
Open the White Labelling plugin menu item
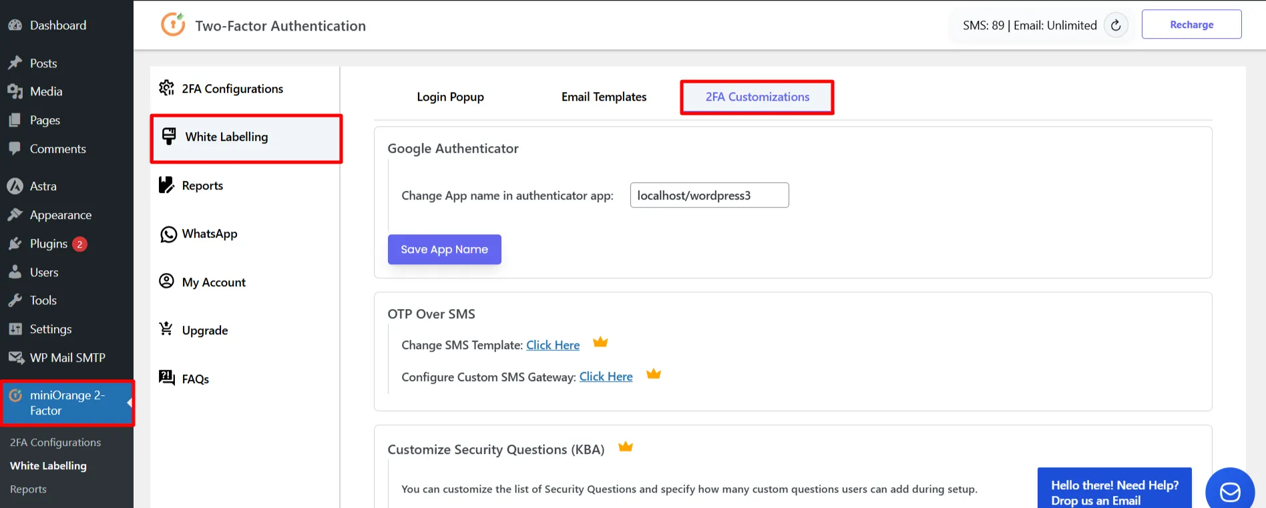[246, 138]
